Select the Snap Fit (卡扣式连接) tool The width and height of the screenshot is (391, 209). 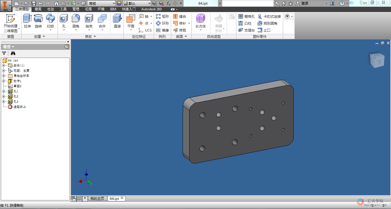pyautogui.click(x=269, y=16)
